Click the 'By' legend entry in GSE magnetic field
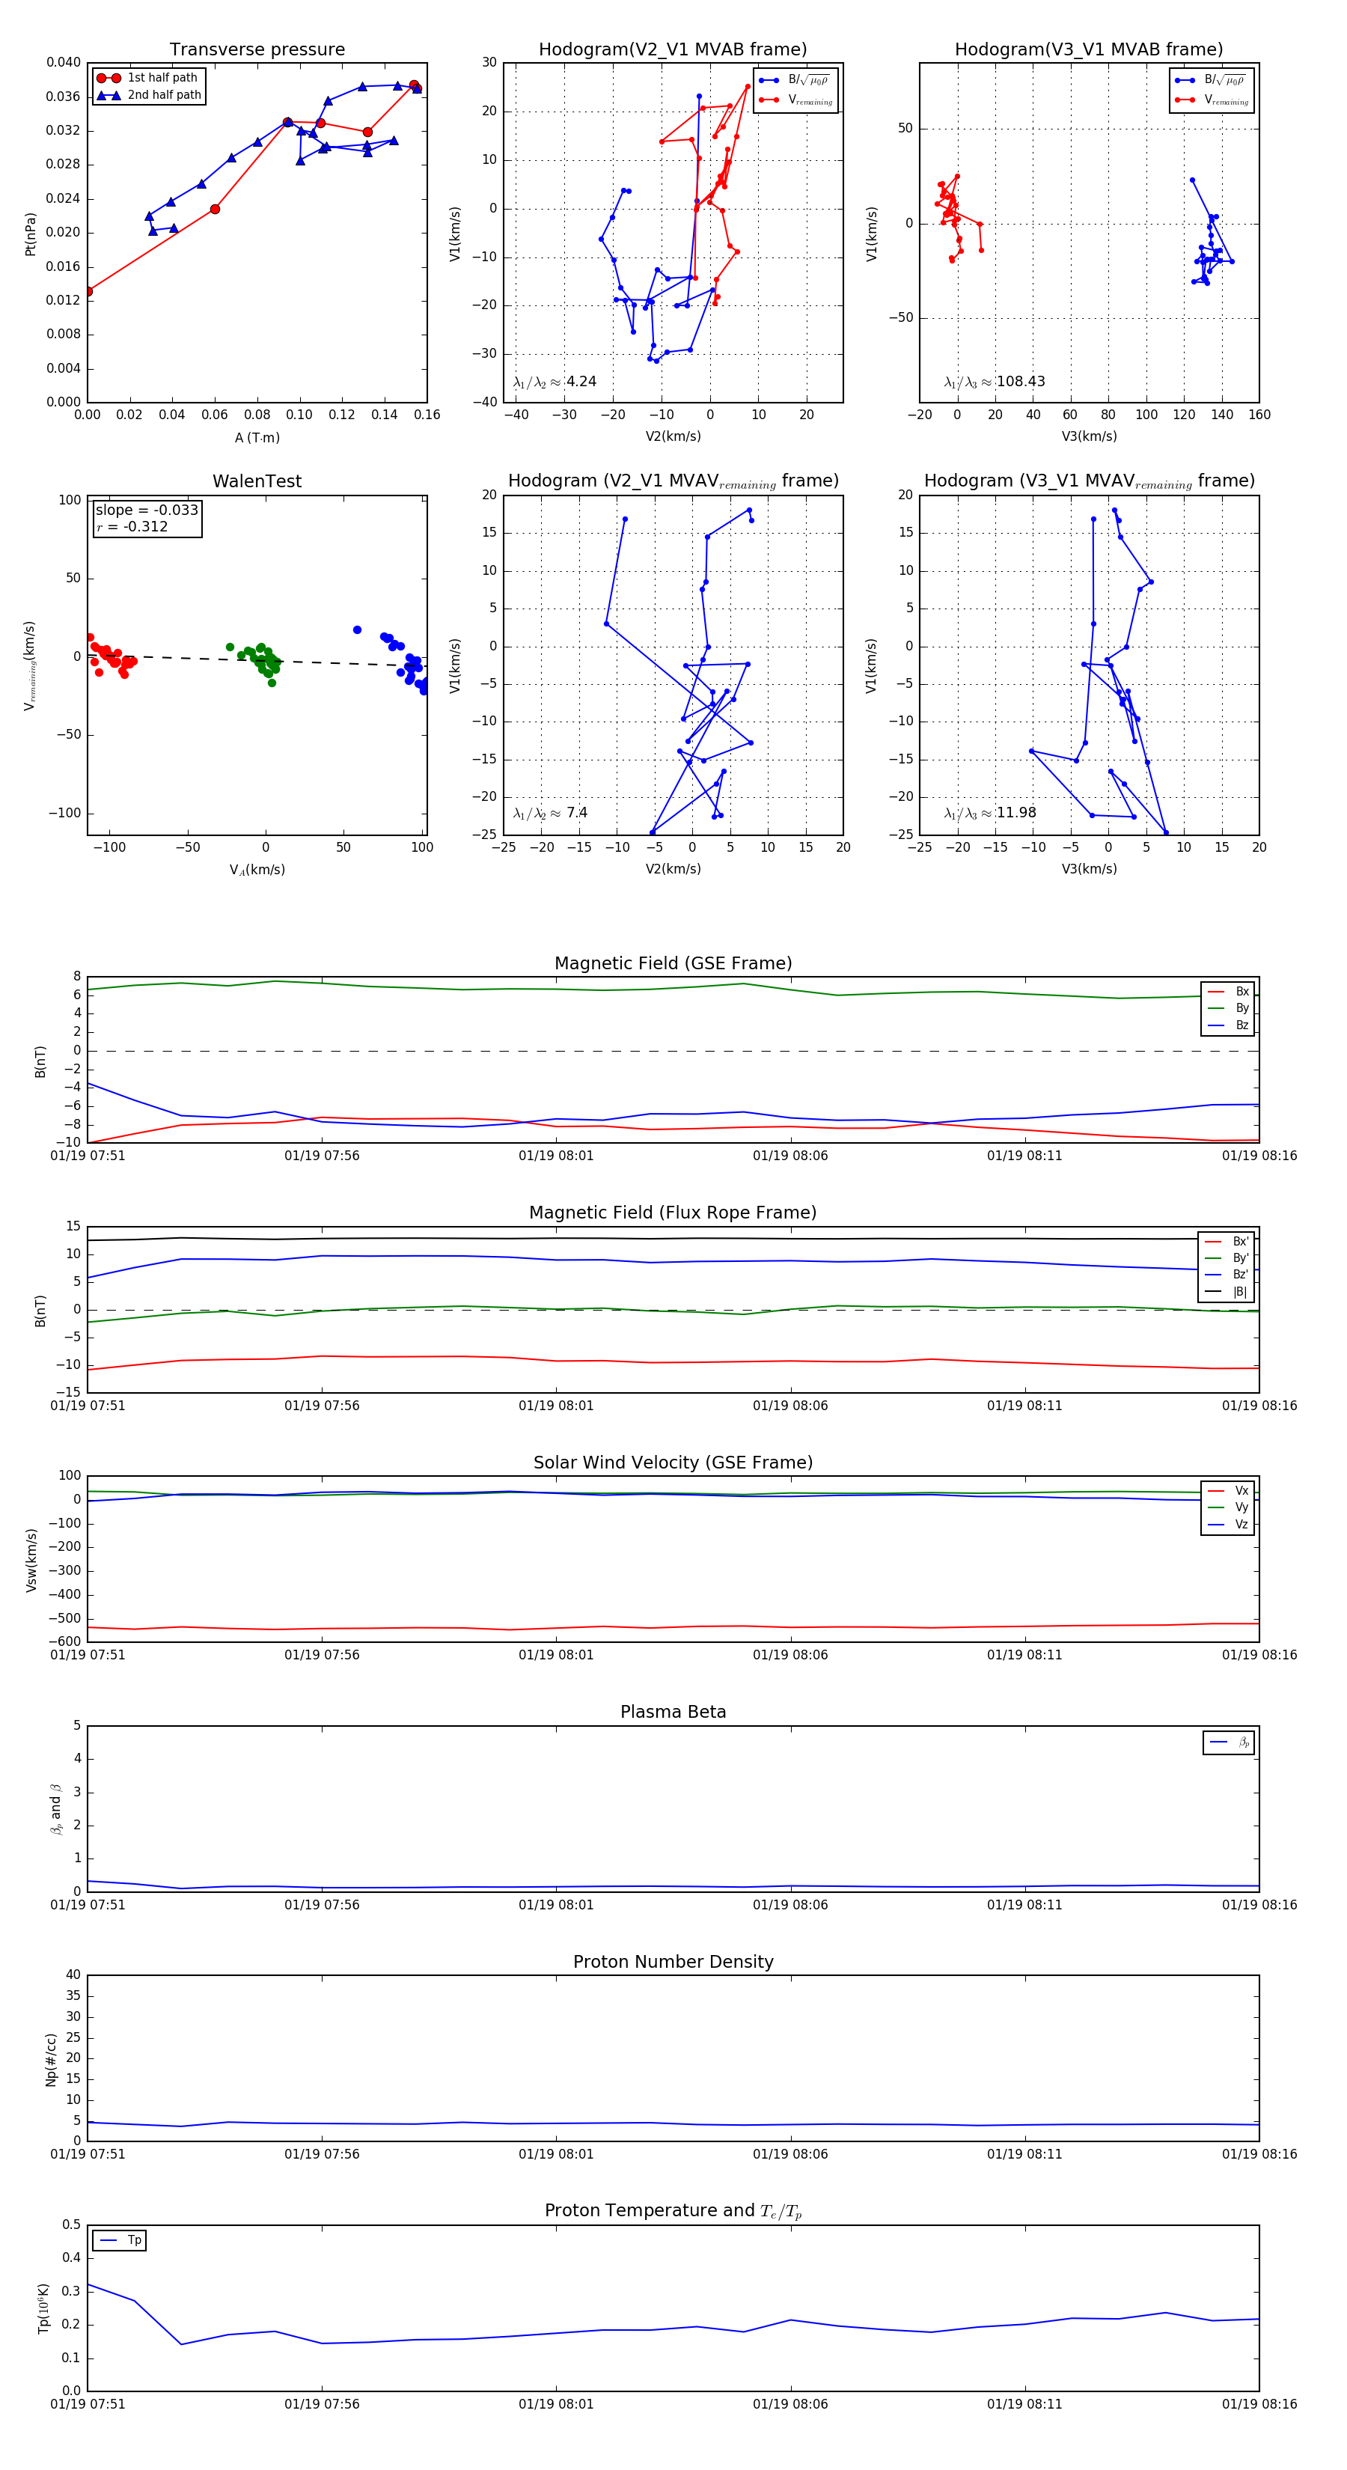The height and width of the screenshot is (2470, 1347). pyautogui.click(x=1228, y=1009)
